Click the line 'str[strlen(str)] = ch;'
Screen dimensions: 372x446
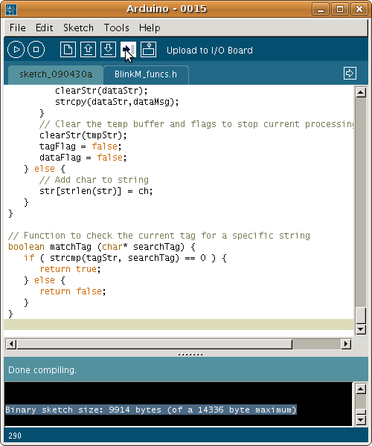click(x=96, y=191)
